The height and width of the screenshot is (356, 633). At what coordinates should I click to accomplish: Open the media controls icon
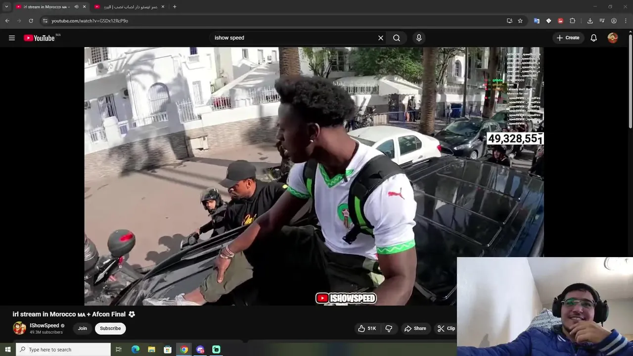(x=602, y=21)
